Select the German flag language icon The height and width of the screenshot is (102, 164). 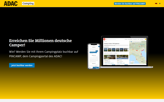[x=156, y=4]
